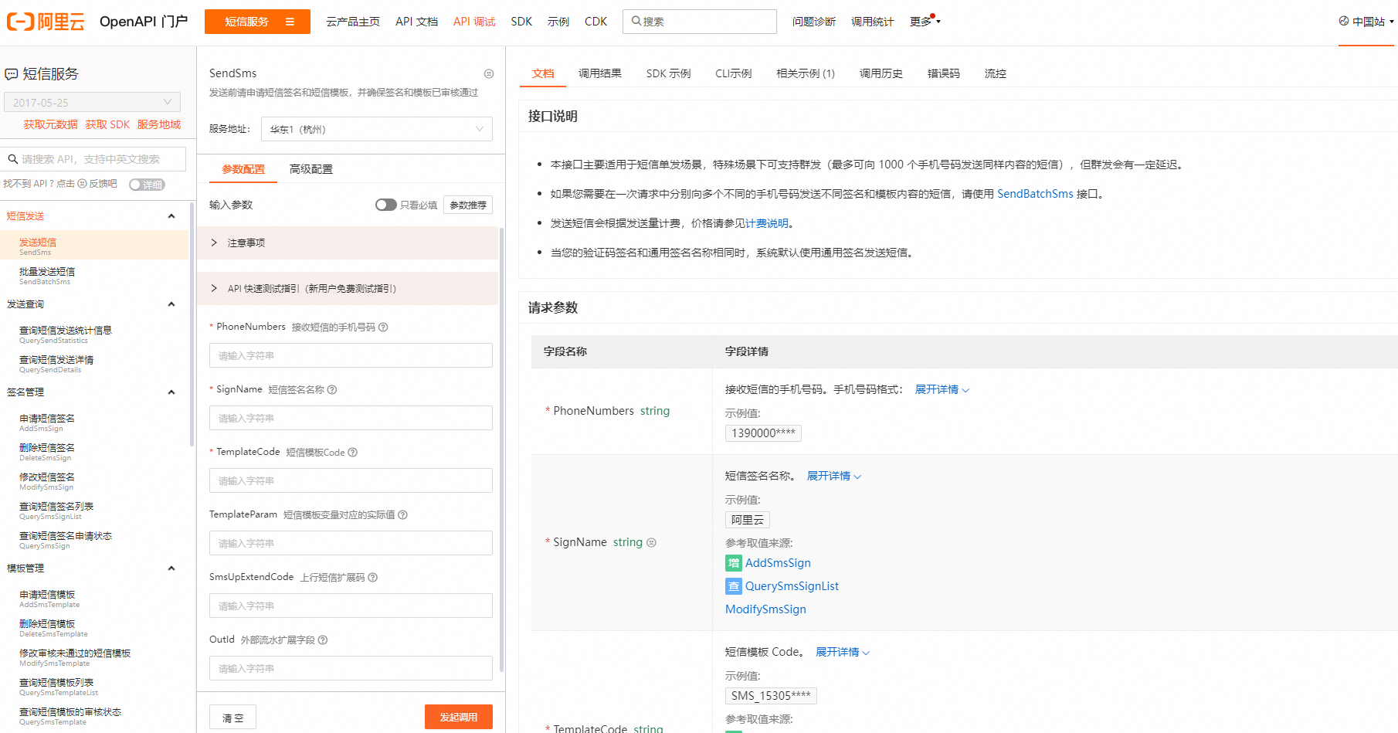Image resolution: width=1398 pixels, height=733 pixels.
Task: Click the PhoneNumbers input field
Action: pyautogui.click(x=351, y=355)
